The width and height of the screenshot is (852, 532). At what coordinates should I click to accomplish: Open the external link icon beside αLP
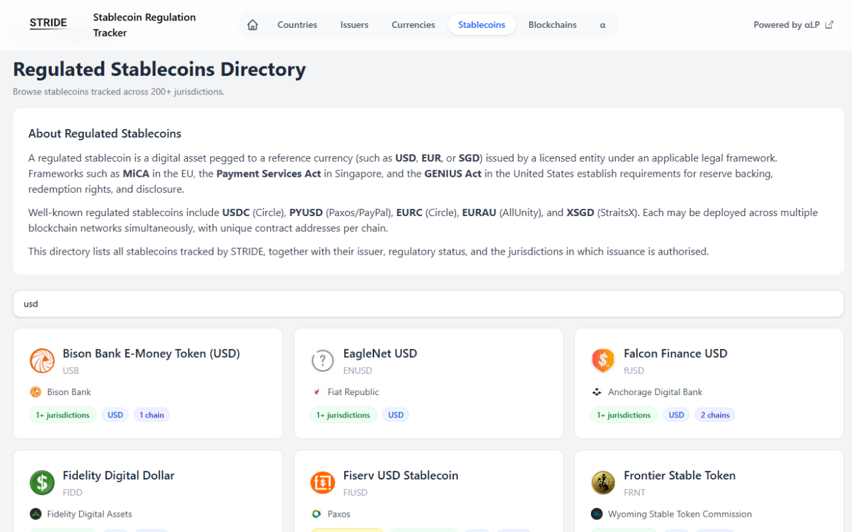(829, 25)
